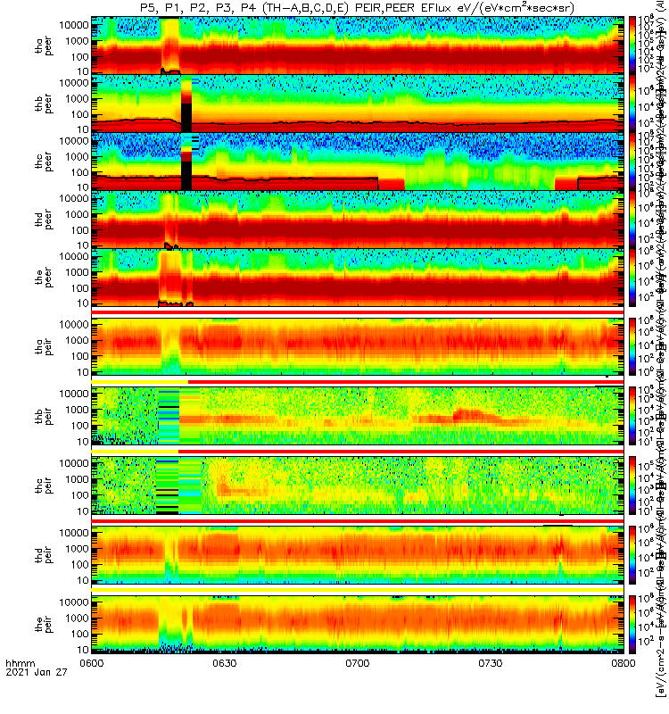This screenshot has width=669, height=714.
Task: Select the 'thc peir' panel label
Action: click(43, 486)
